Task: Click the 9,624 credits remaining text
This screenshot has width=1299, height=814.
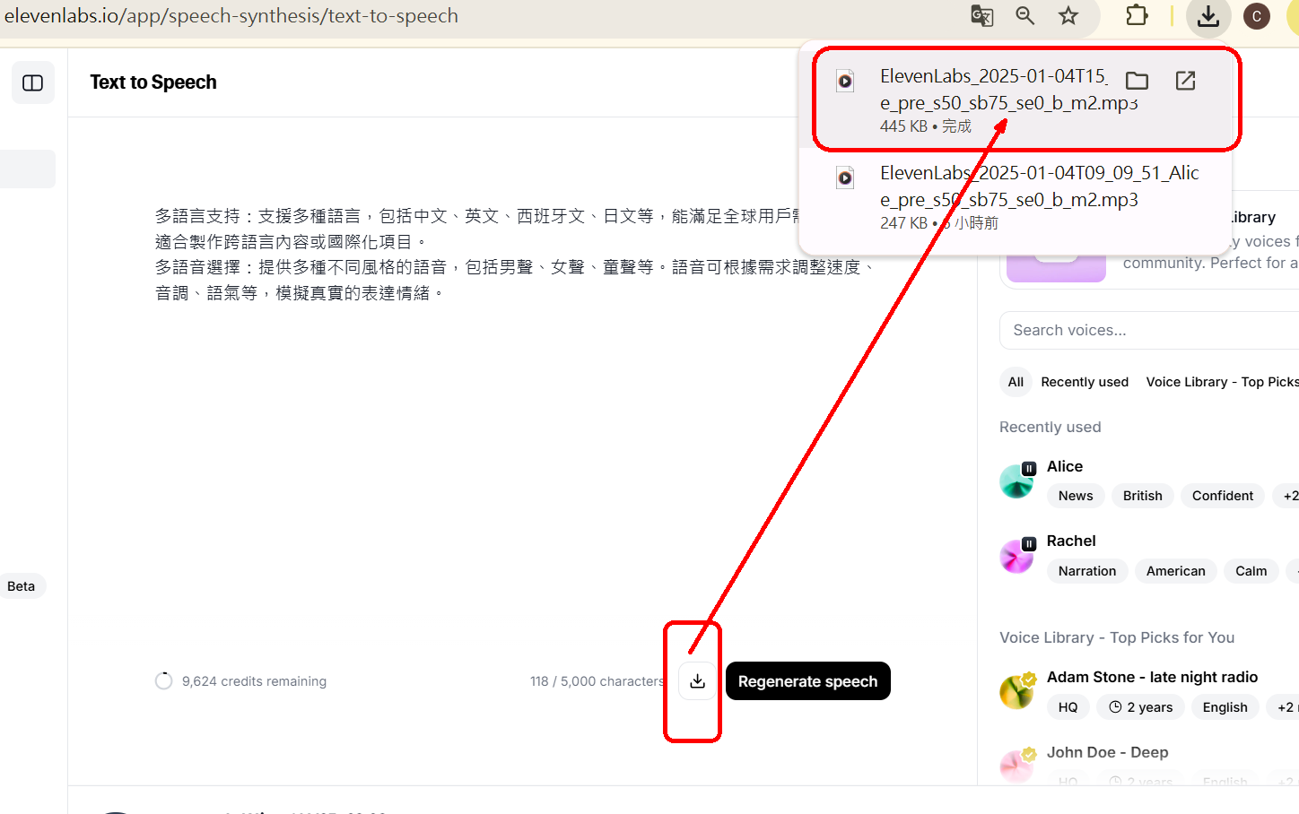Action: point(254,681)
